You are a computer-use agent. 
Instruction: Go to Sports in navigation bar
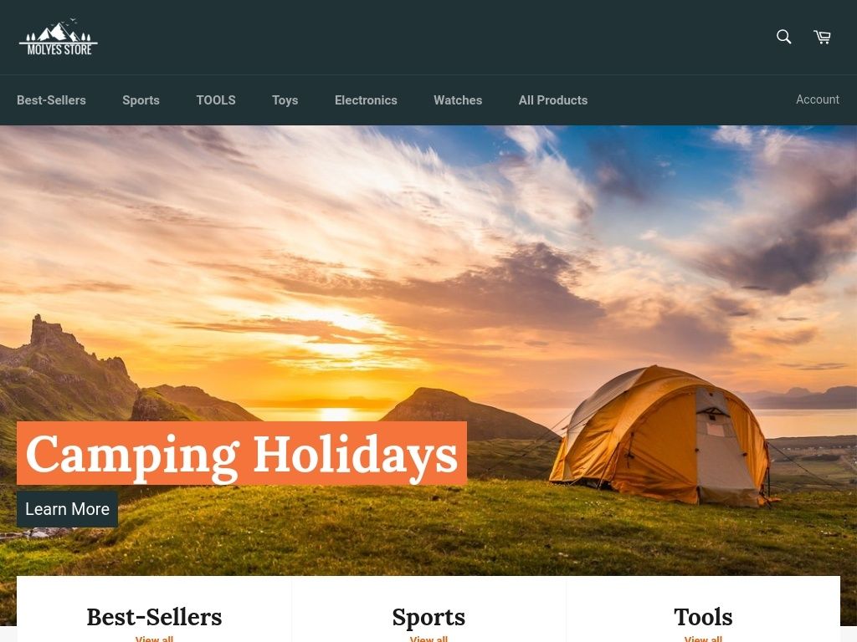click(141, 100)
